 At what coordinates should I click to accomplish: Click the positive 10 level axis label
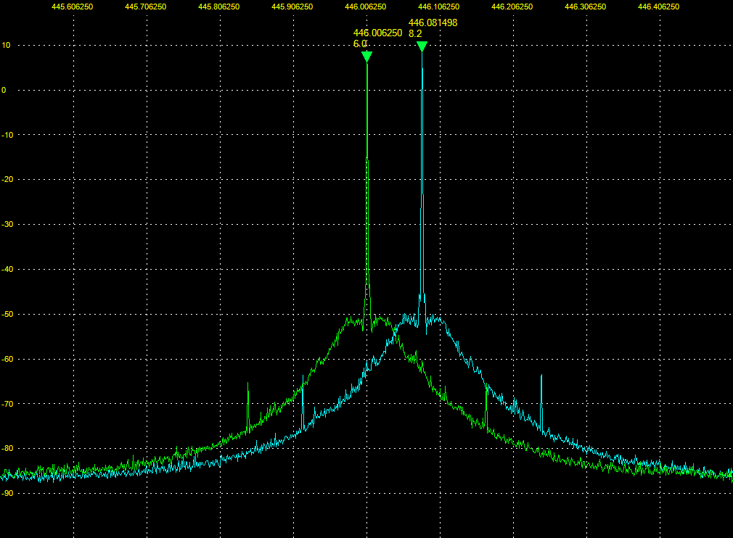pyautogui.click(x=6, y=45)
